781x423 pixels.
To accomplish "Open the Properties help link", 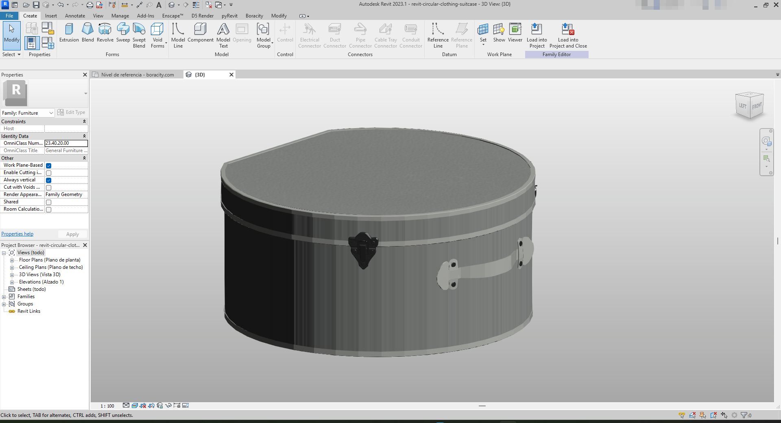I will (17, 234).
